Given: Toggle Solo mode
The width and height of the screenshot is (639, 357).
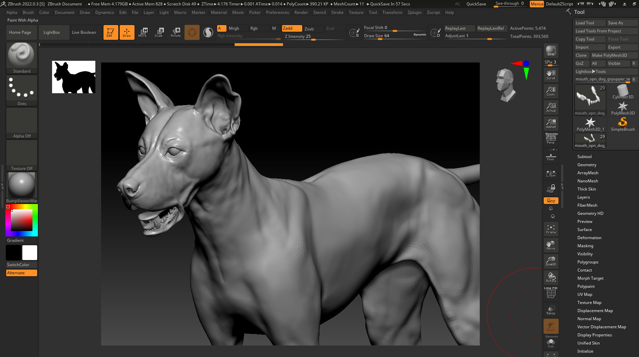Looking at the screenshot, I should pos(551,342).
